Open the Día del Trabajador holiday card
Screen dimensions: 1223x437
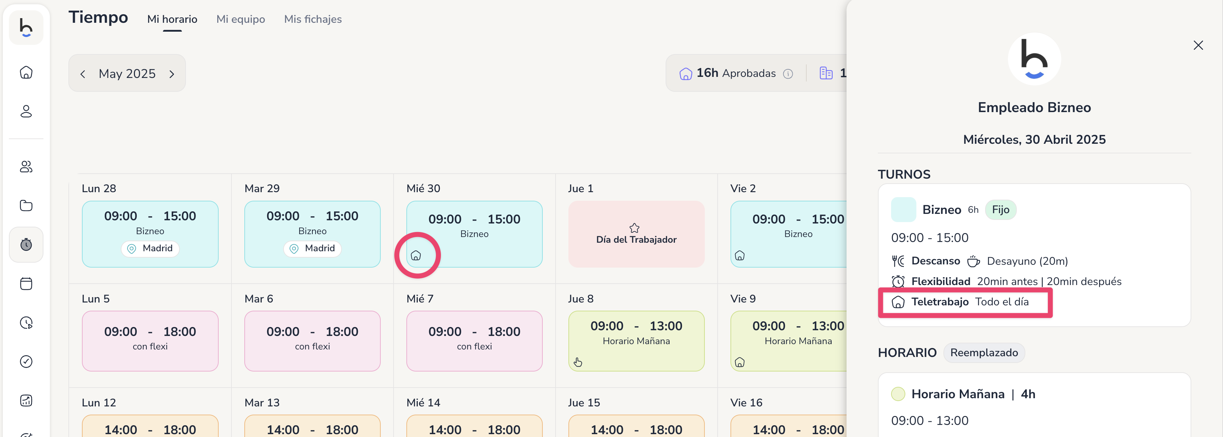(636, 234)
